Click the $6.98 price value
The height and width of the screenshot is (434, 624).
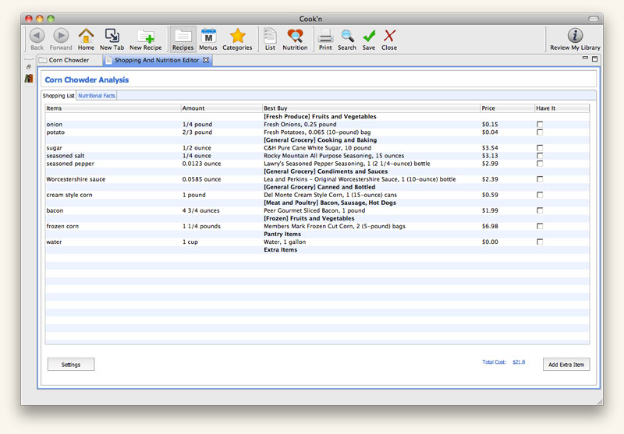(x=490, y=226)
